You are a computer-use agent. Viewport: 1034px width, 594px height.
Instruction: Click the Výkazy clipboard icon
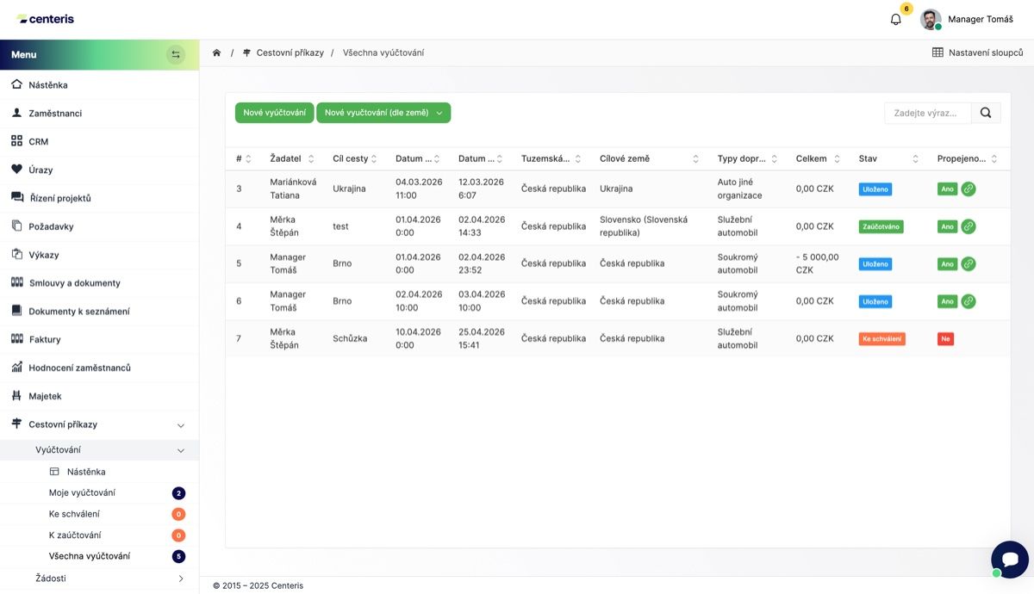(16, 254)
